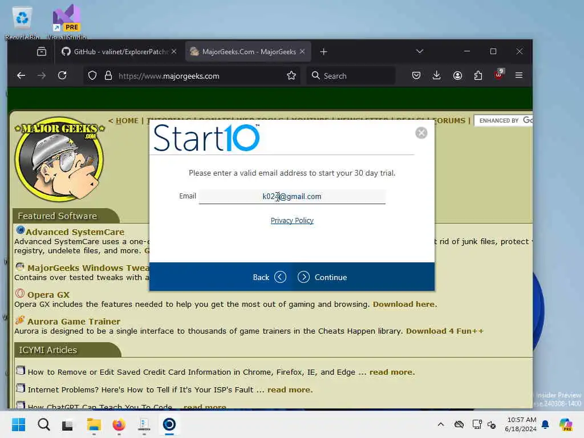This screenshot has width=584, height=438.
Task: Expand the list all tabs dropdown
Action: (x=420, y=51)
